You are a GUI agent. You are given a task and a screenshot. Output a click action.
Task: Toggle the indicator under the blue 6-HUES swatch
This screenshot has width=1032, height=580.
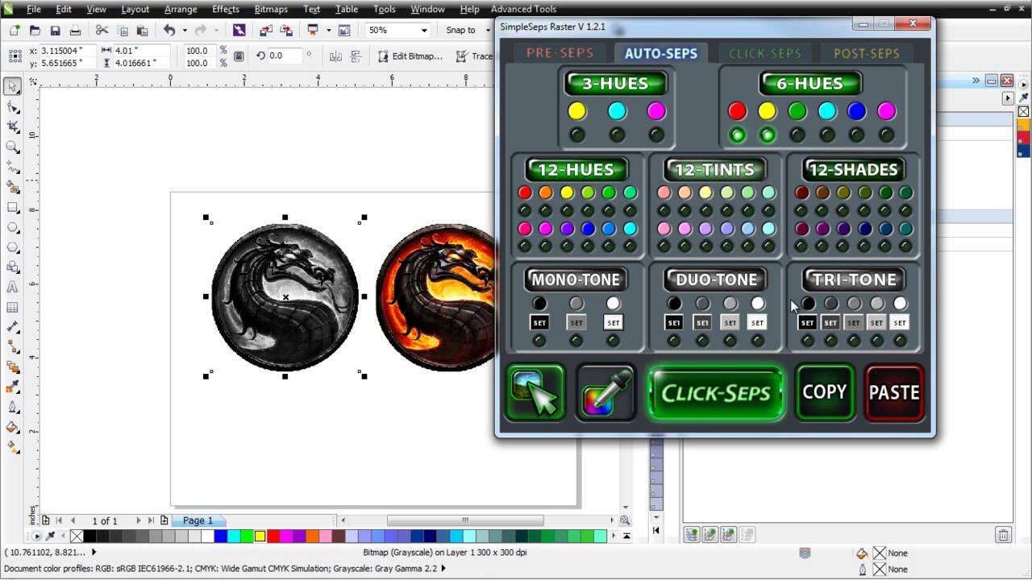(x=856, y=135)
